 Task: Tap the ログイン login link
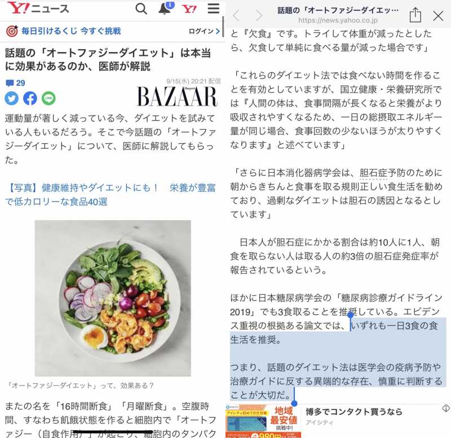(204, 31)
